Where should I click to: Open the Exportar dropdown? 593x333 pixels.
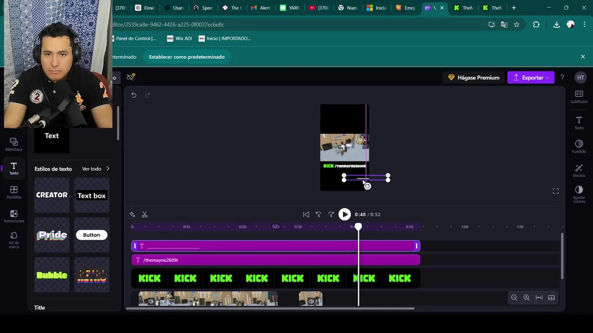click(530, 78)
